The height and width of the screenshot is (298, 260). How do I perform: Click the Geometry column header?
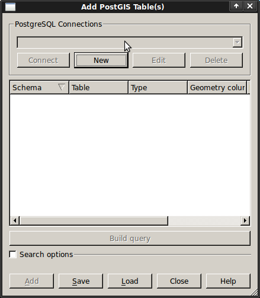click(x=217, y=87)
